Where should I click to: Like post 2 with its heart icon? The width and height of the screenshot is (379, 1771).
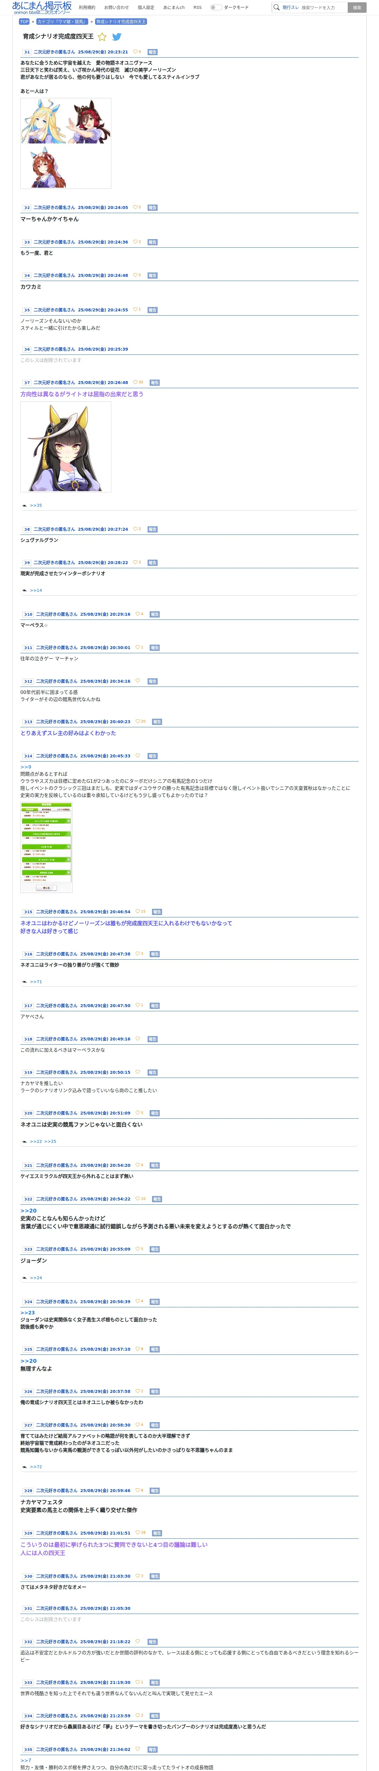(x=135, y=207)
